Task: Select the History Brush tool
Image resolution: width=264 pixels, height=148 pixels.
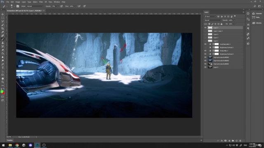Action: (x=2, y=46)
